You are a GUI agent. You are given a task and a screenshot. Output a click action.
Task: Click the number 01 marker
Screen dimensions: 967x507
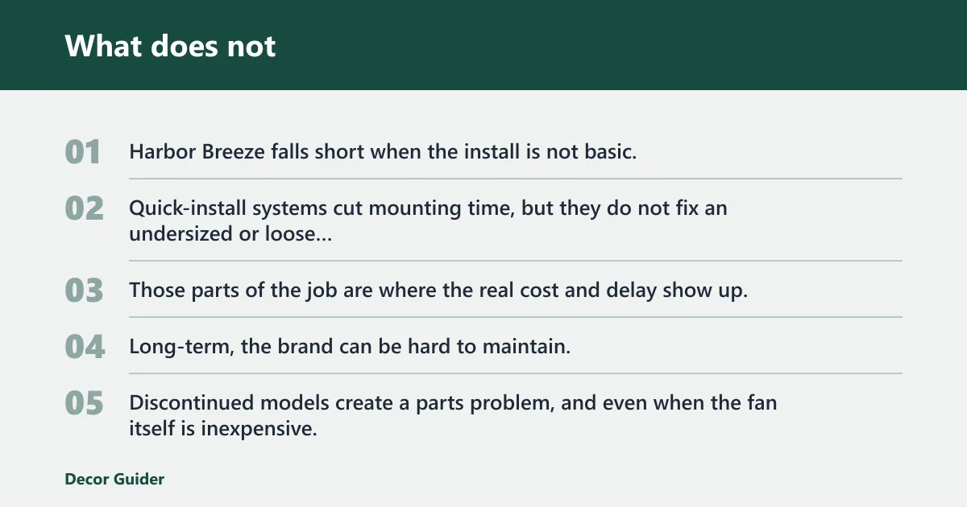pos(83,152)
